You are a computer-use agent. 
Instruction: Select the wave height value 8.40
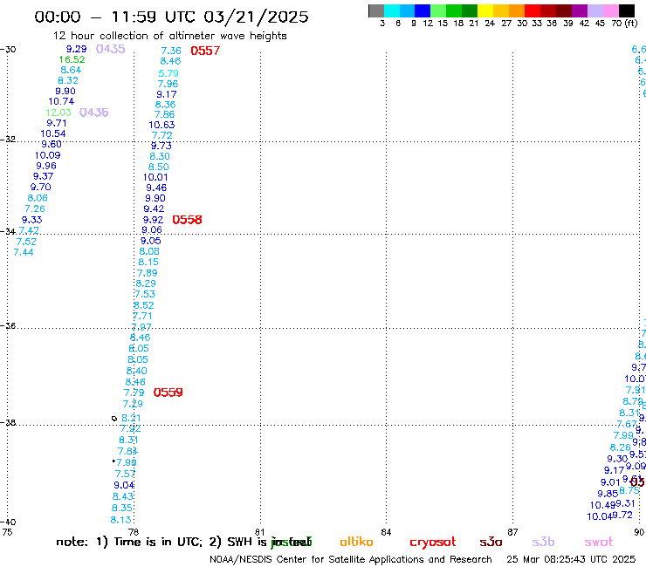(x=137, y=371)
